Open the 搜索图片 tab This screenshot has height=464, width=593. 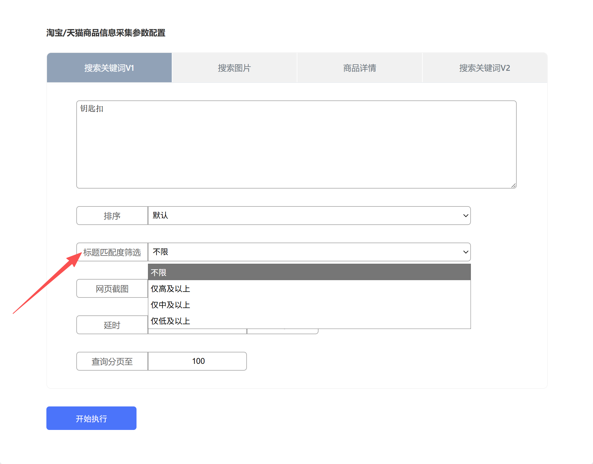pyautogui.click(x=234, y=68)
